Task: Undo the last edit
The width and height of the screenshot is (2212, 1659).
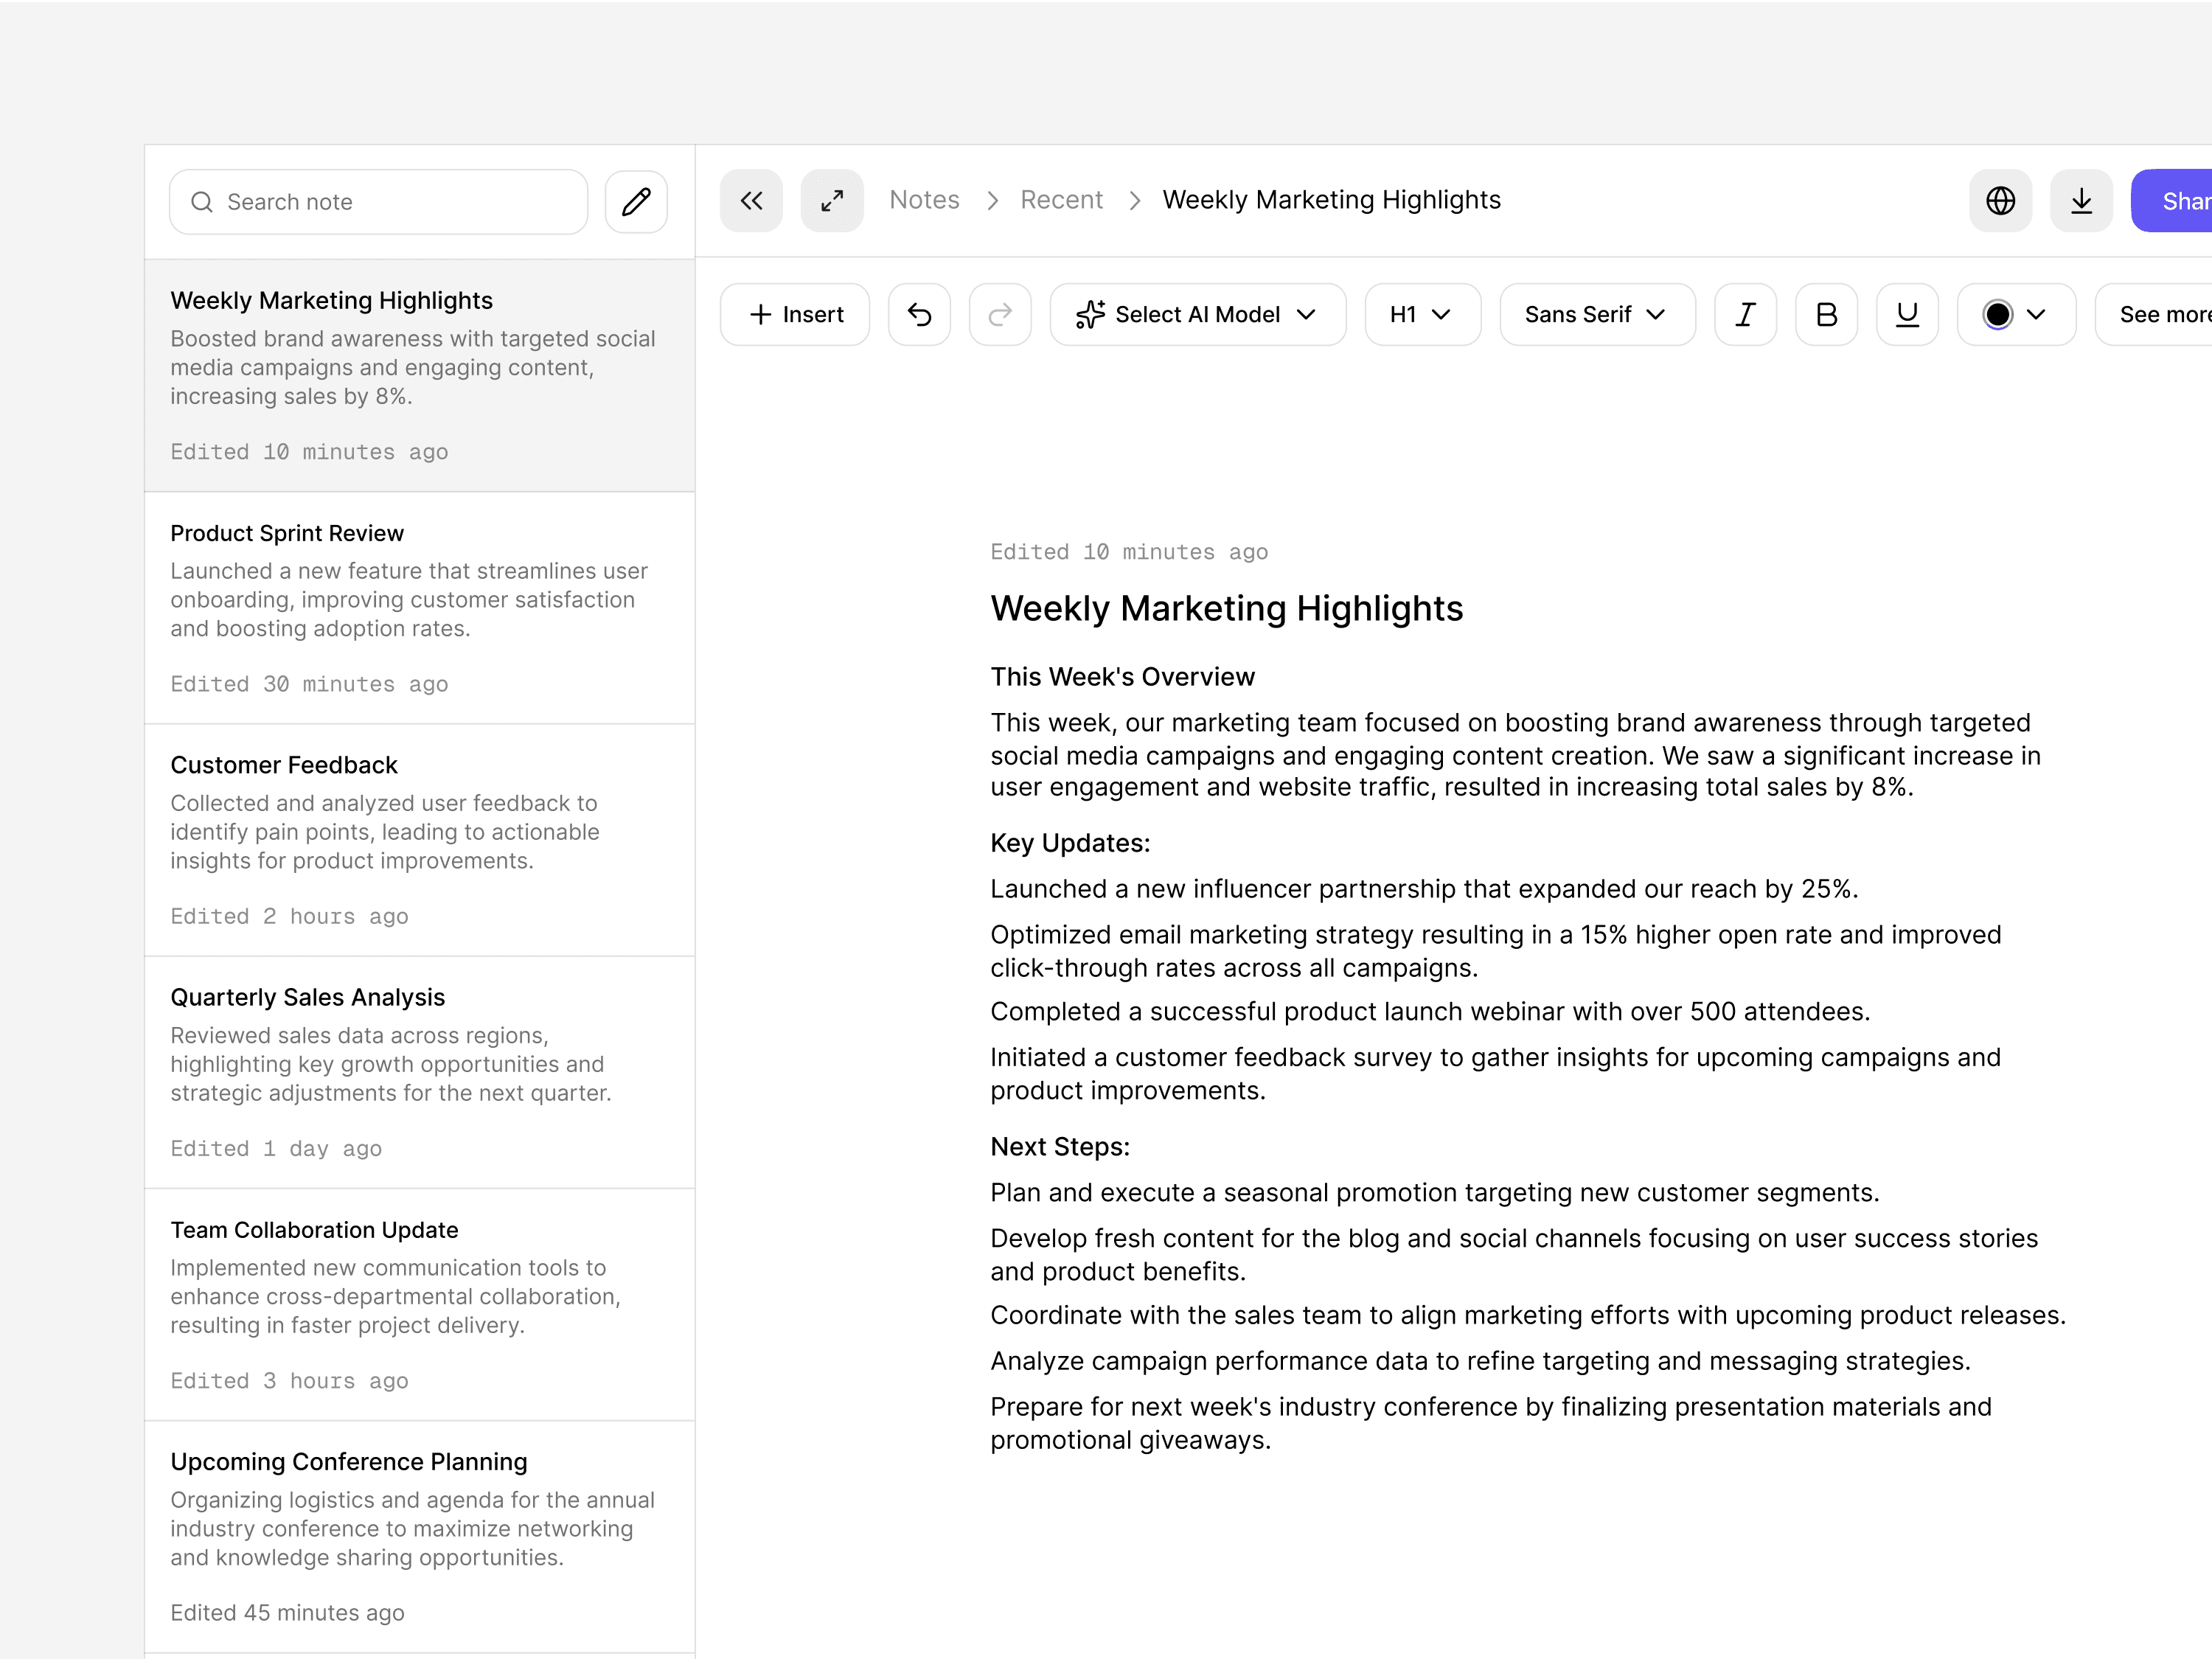Action: point(919,314)
